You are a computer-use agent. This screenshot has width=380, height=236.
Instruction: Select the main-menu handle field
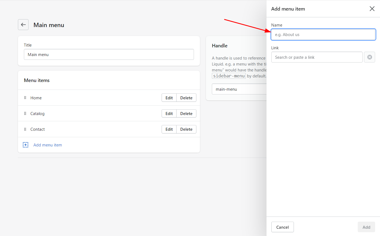point(239,89)
